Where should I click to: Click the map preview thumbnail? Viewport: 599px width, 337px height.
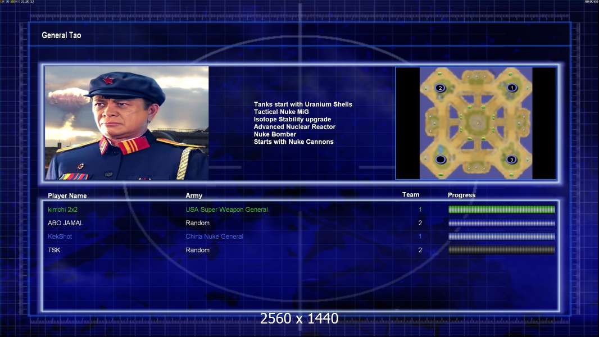coord(475,123)
